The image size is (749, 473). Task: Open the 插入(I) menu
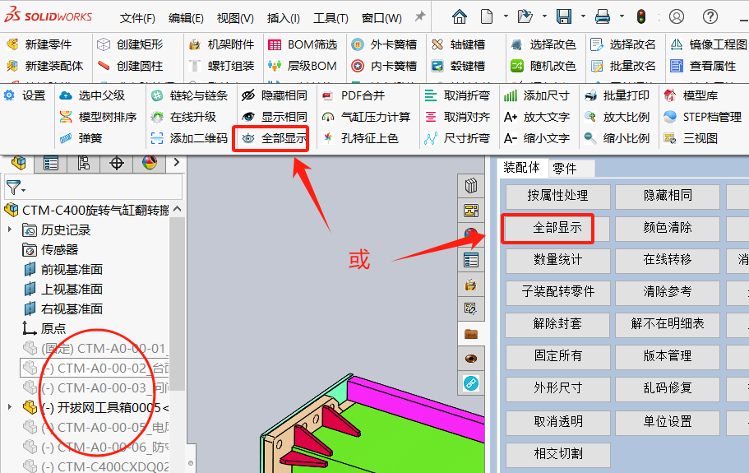[x=284, y=18]
